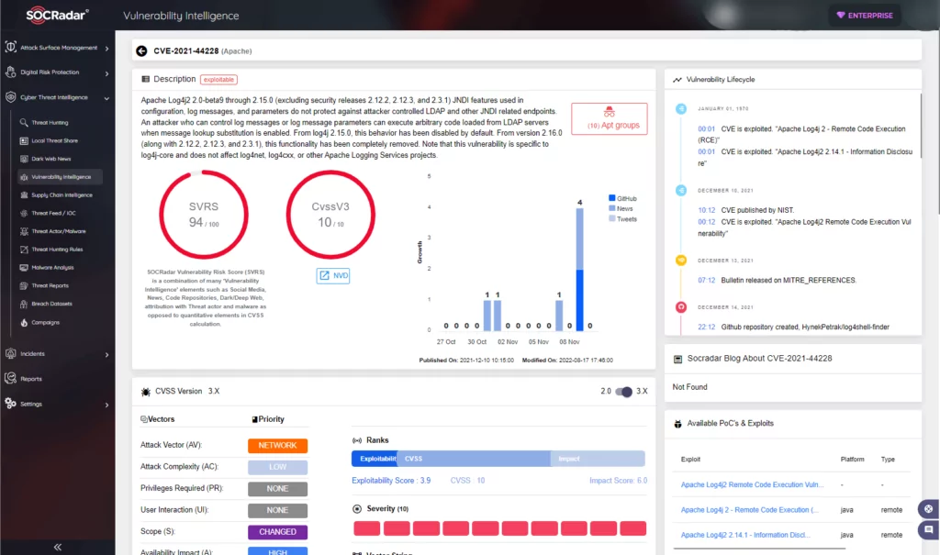Click the Threat Hunting magnifier icon
Image resolution: width=940 pixels, height=555 pixels.
coord(24,122)
